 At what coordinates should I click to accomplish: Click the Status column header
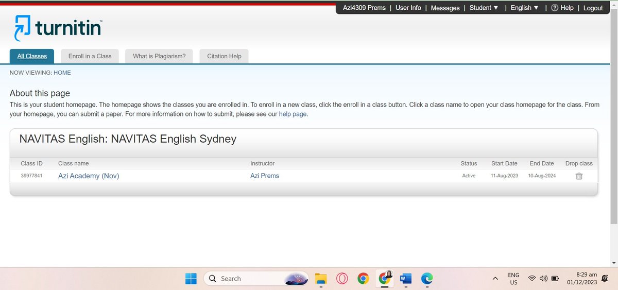pos(469,163)
